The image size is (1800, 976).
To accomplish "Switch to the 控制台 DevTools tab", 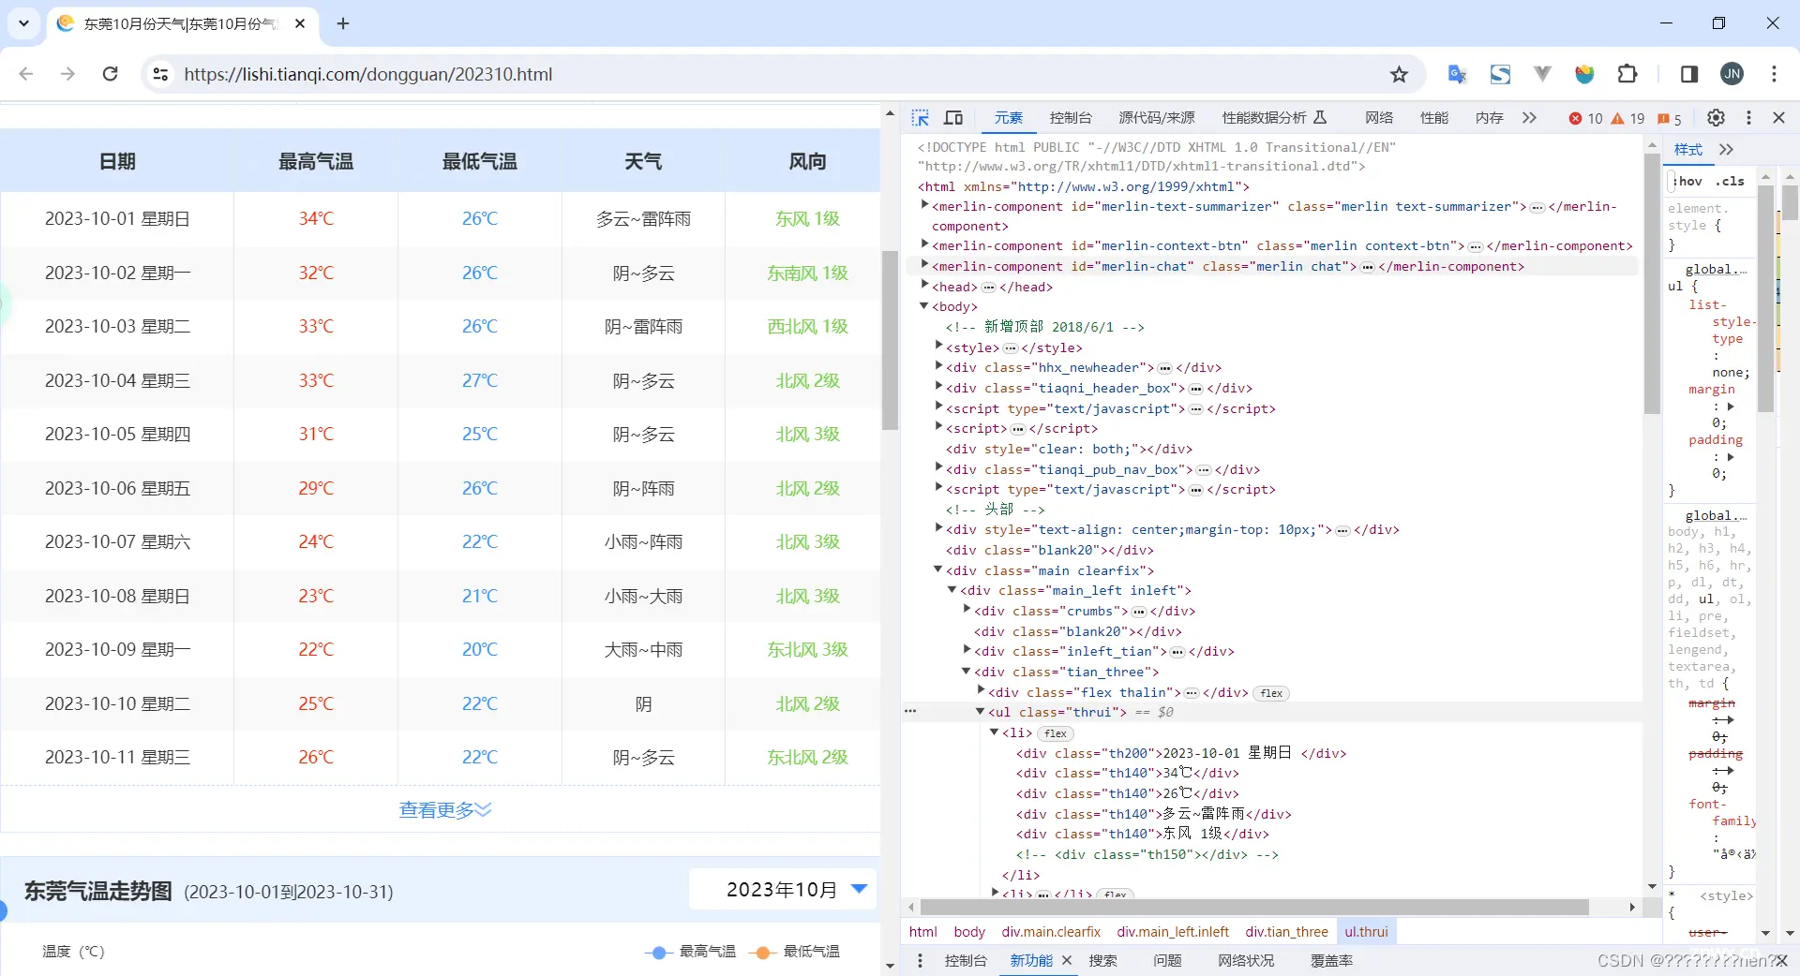I will [x=1071, y=118].
